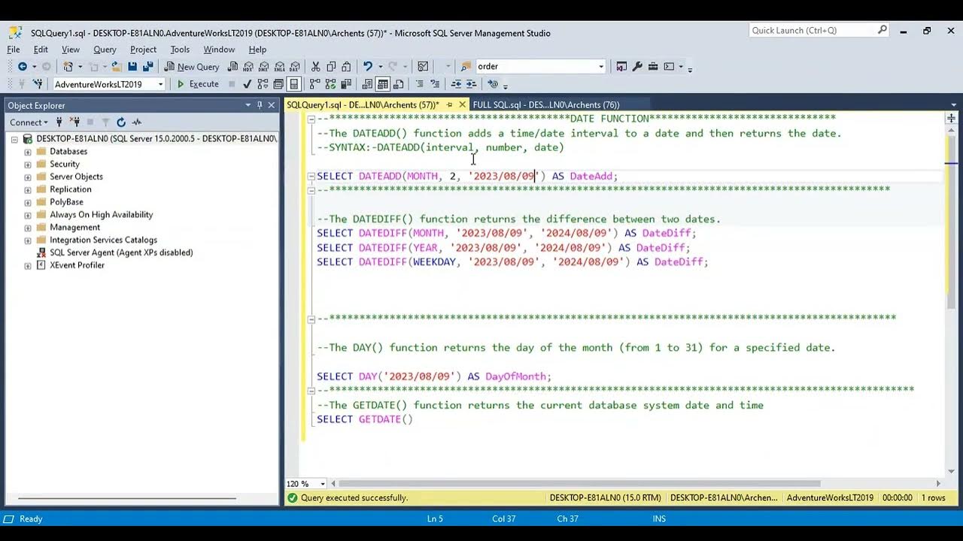Image resolution: width=963 pixels, height=541 pixels.
Task: Click the Disconnect icon in Object Explorer
Action: [74, 122]
